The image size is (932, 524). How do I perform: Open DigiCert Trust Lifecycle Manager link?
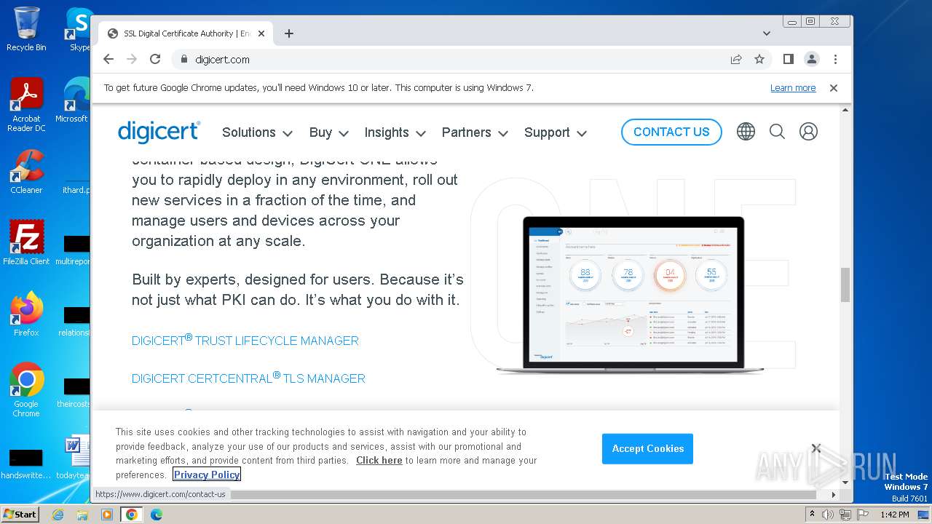click(245, 340)
